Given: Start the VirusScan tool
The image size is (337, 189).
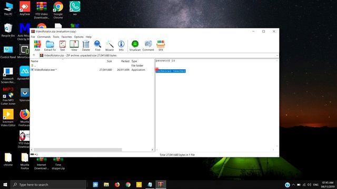Looking at the screenshot, I should [135, 46].
